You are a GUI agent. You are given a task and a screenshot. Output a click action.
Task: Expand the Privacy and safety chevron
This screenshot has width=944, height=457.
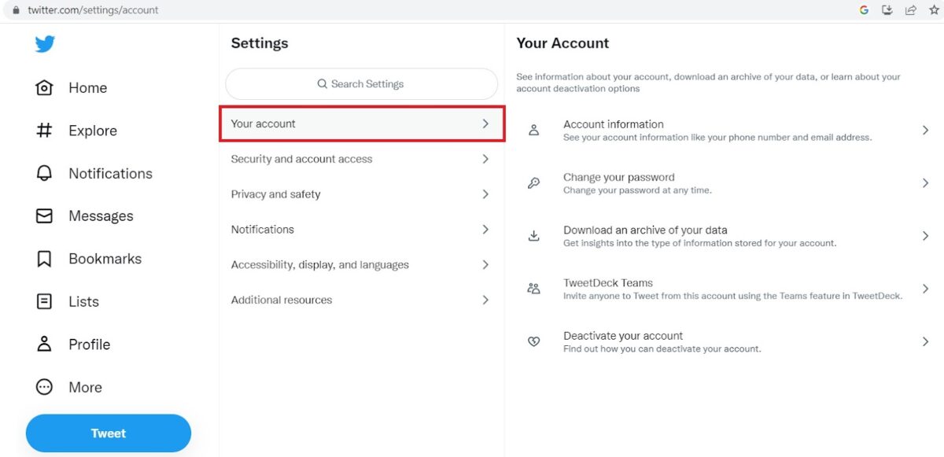[x=485, y=194]
